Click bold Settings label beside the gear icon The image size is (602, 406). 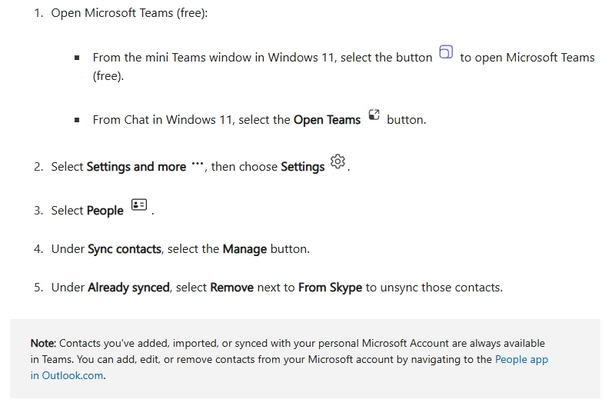tap(302, 167)
